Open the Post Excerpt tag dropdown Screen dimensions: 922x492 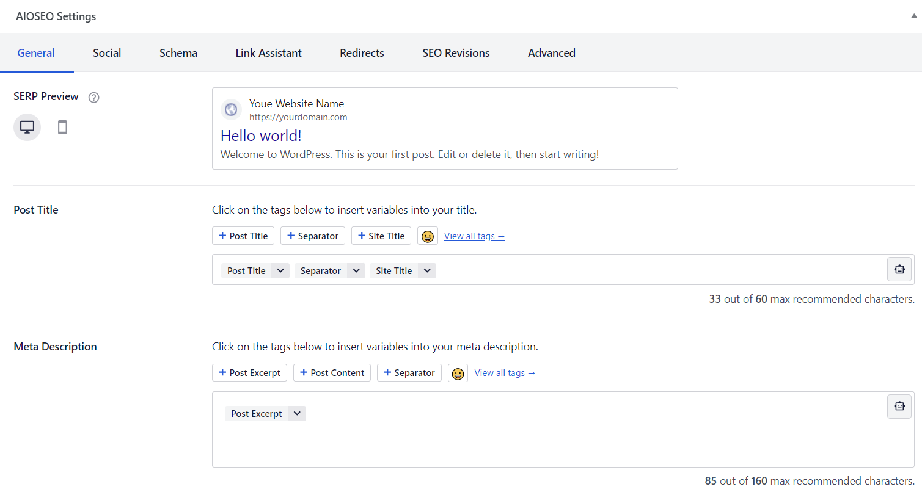[x=296, y=413]
